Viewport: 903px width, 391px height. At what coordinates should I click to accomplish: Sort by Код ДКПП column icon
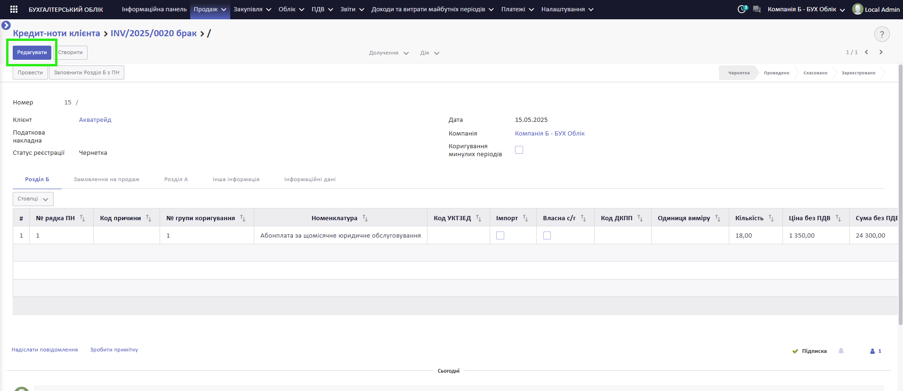(640, 218)
